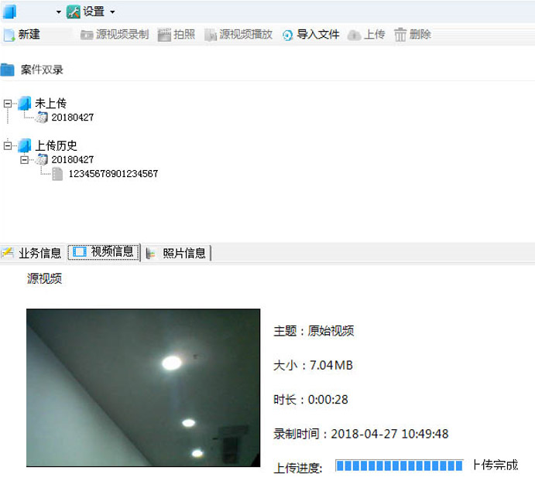Open dropdown arrow beside the app logo

click(59, 12)
